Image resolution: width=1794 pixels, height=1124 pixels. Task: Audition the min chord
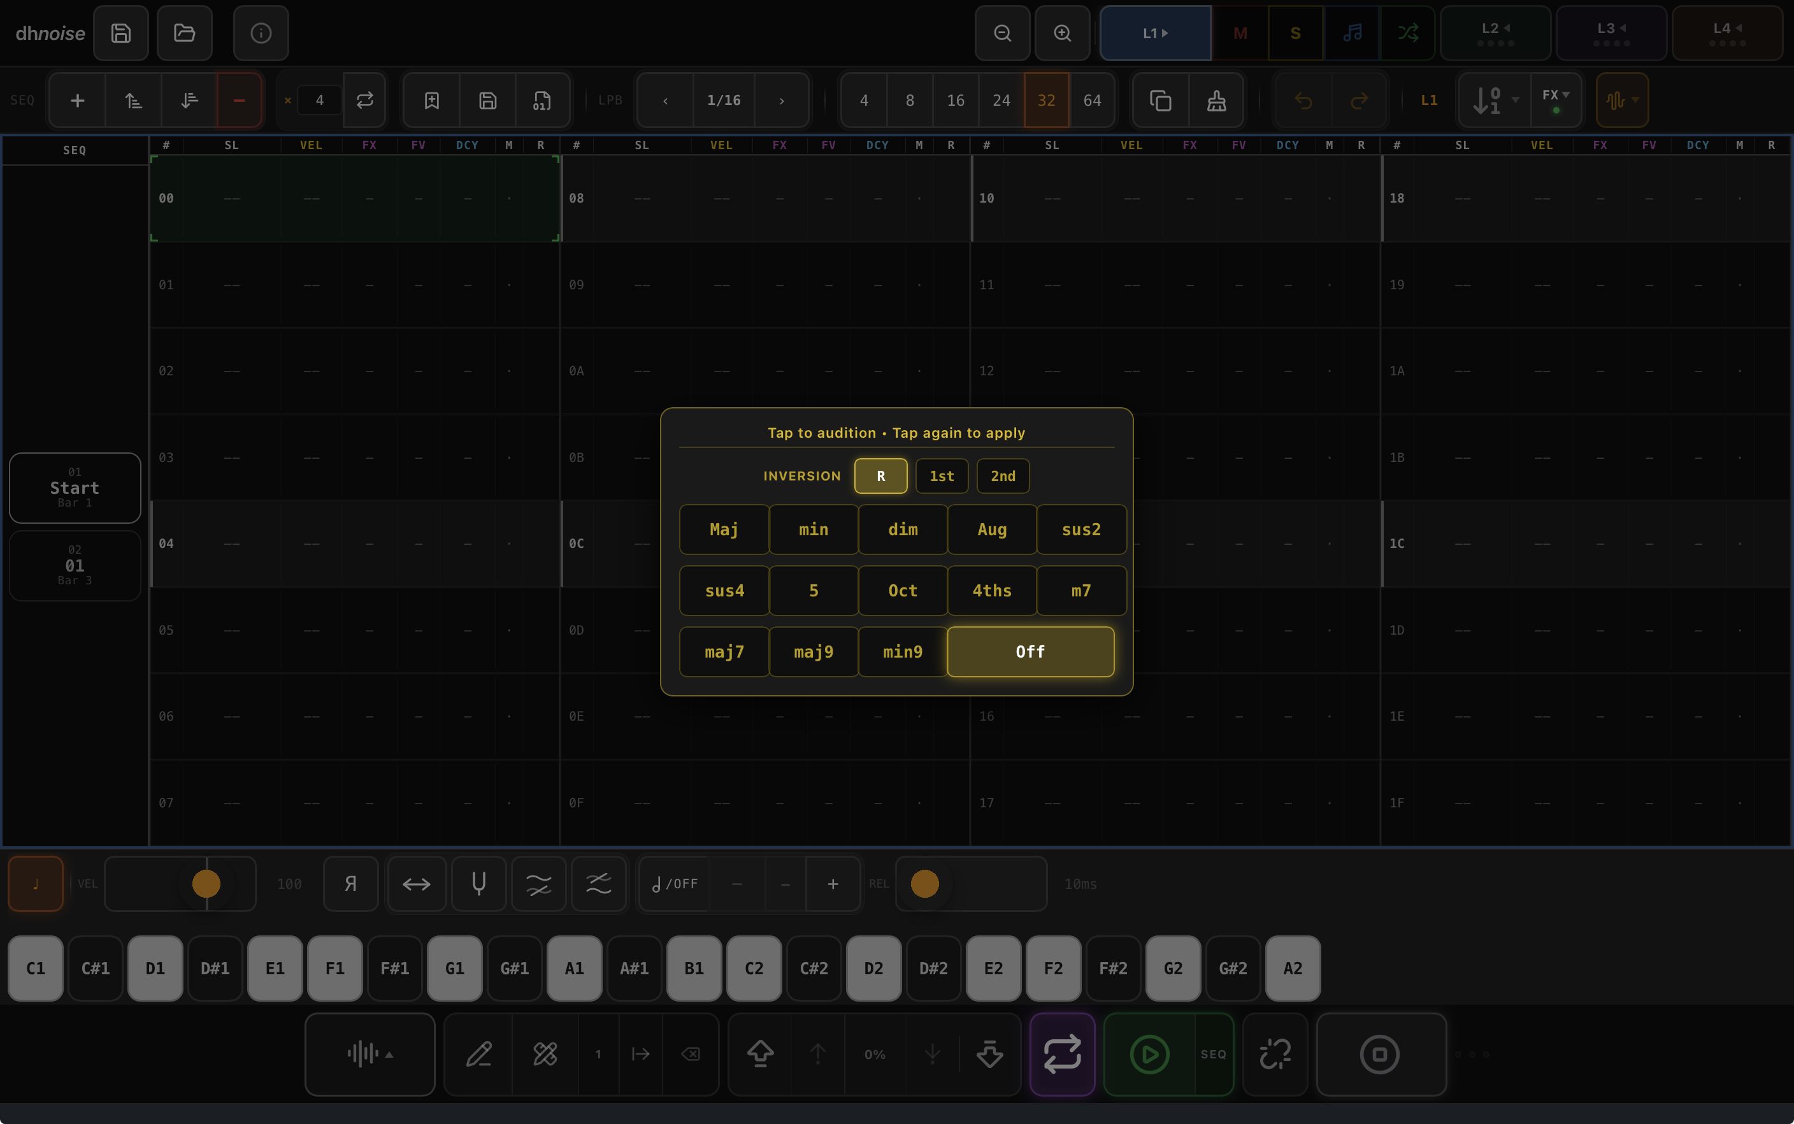(x=814, y=530)
